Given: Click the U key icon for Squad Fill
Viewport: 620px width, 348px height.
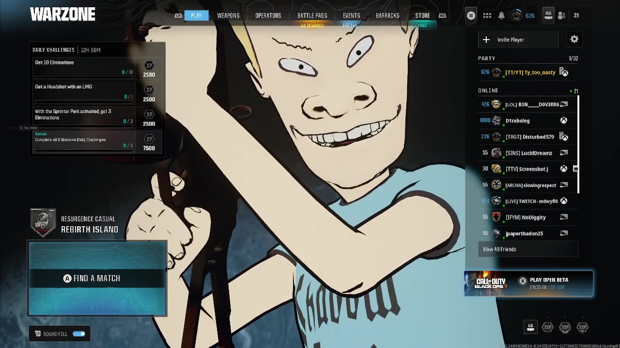Looking at the screenshot, I should point(38,333).
